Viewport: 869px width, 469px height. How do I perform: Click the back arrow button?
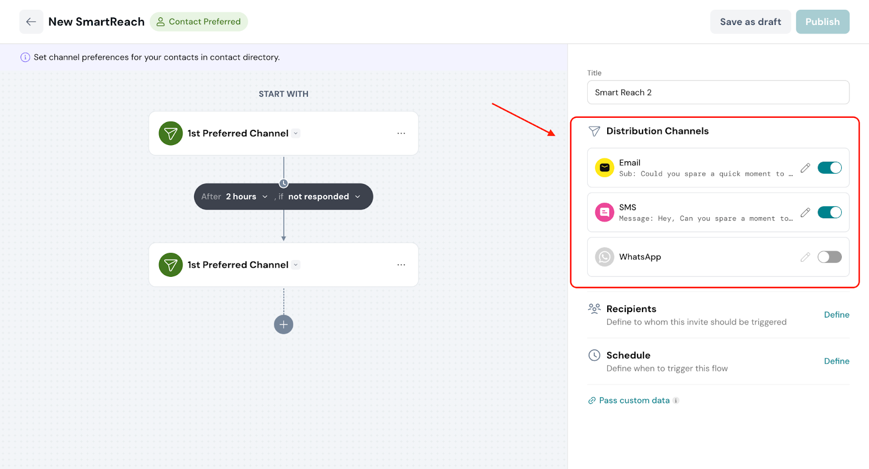[x=31, y=22]
